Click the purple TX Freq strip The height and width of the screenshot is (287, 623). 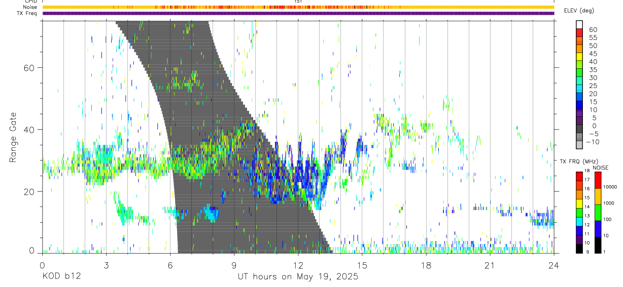coord(298,13)
